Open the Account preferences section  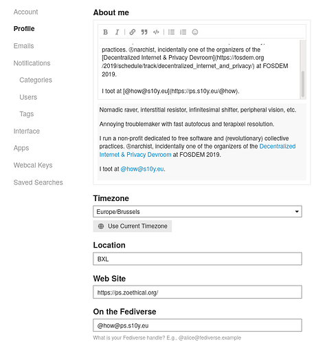point(25,12)
